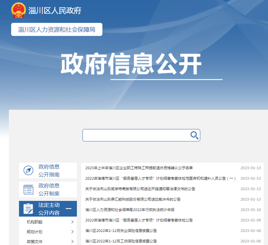Expand the 政策文件 chevron arrow
This screenshot has height=245, width=268.
72,242
